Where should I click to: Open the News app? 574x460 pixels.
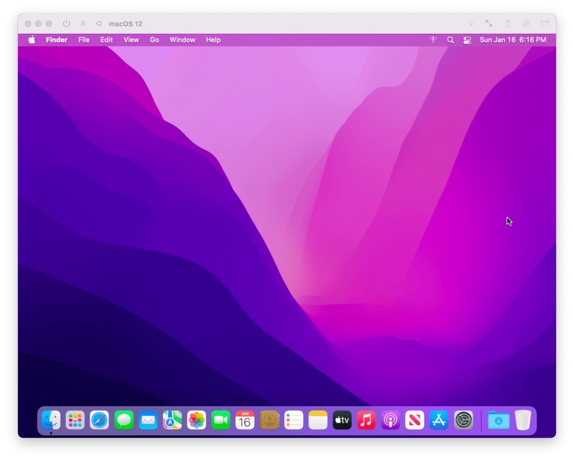[414, 420]
